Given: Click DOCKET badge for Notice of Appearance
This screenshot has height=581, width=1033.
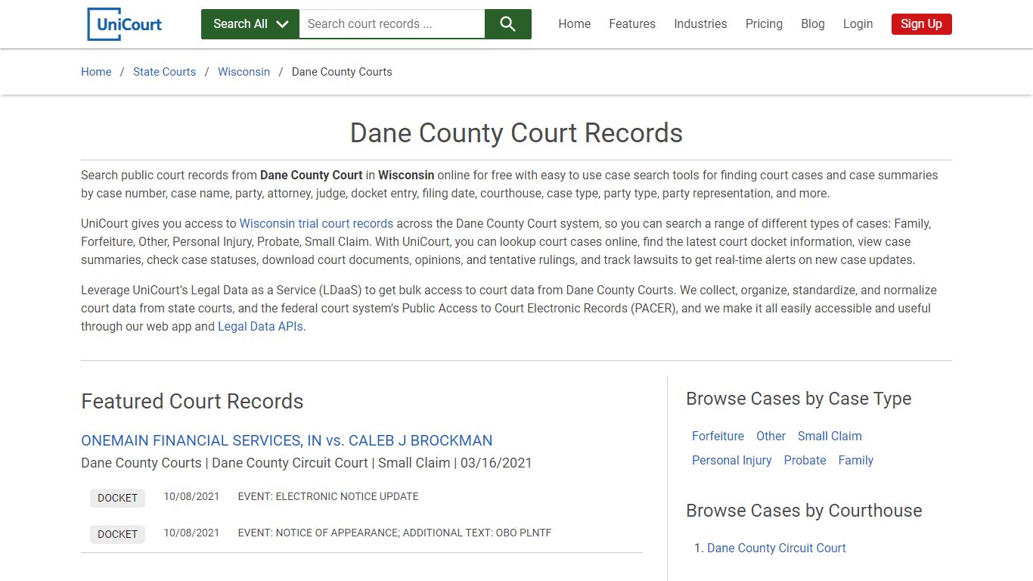Looking at the screenshot, I should (117, 534).
